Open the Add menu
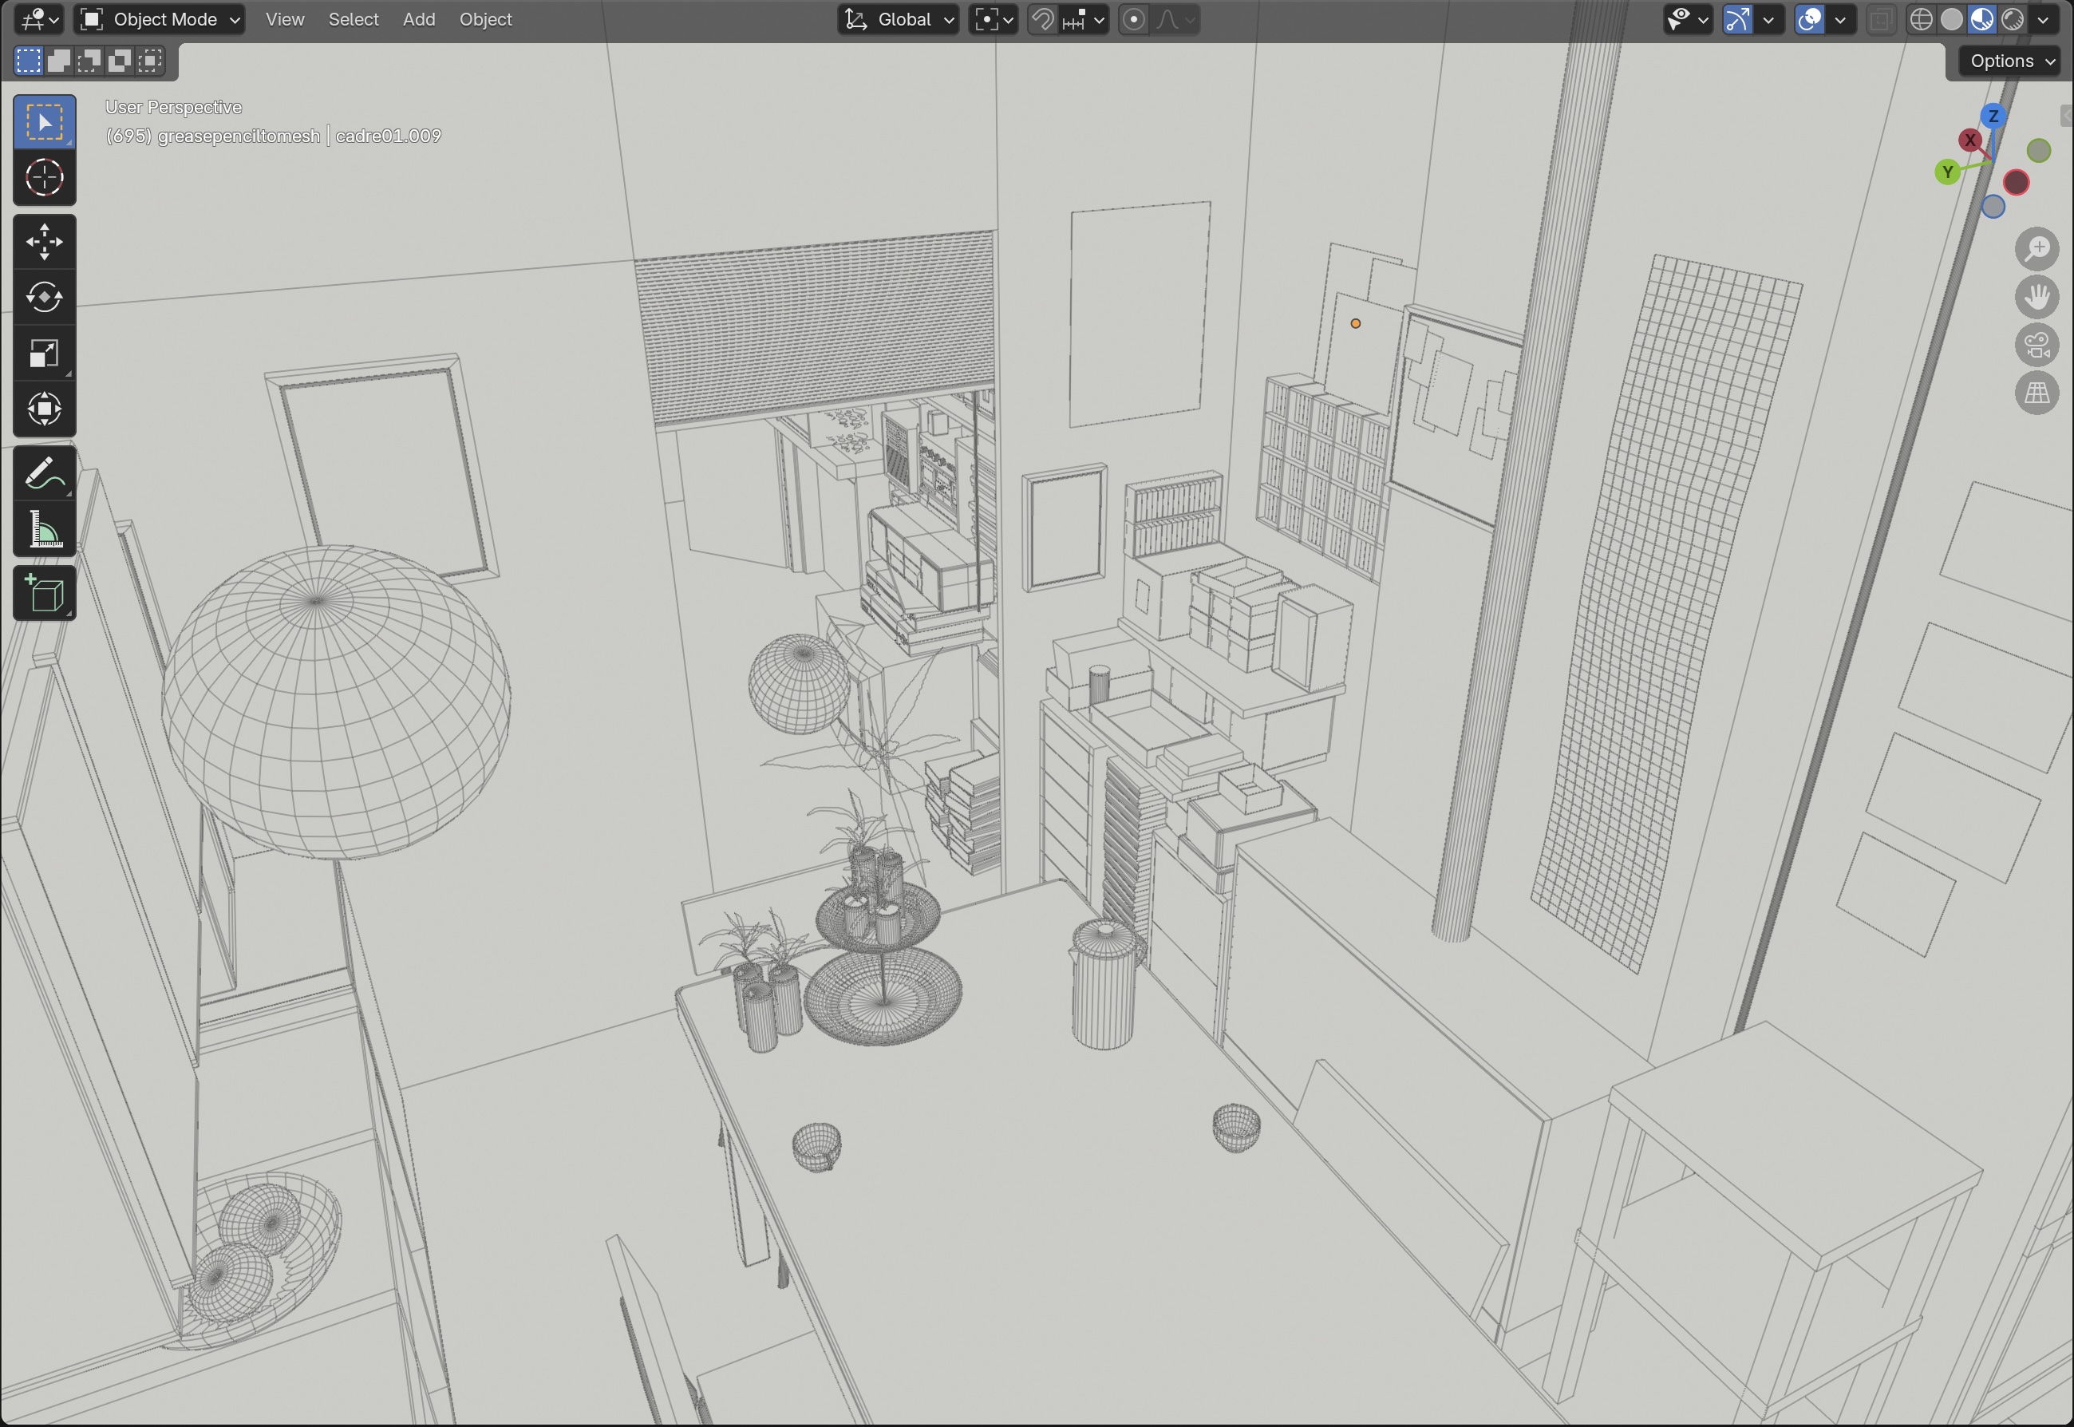The width and height of the screenshot is (2074, 1427). [418, 20]
